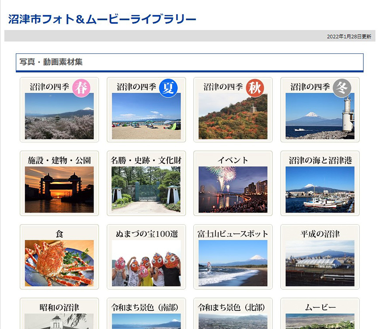Image resolution: width=379 pixels, height=329 pixels.
Task: Open the masked children photo
Action: tap(146, 263)
